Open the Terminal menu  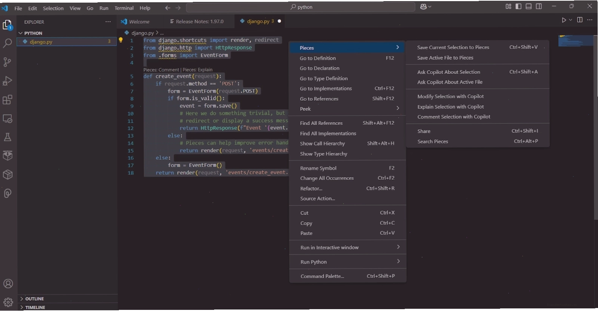pos(124,8)
